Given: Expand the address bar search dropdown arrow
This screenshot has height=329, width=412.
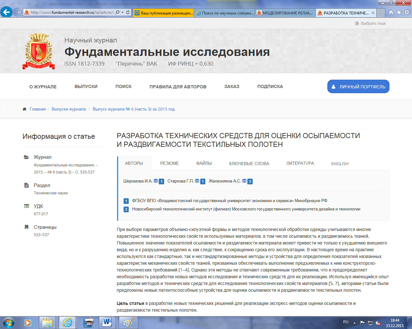Looking at the screenshot, I should (x=123, y=13).
